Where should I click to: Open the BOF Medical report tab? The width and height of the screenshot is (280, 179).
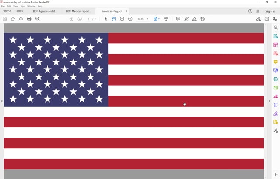click(x=78, y=11)
